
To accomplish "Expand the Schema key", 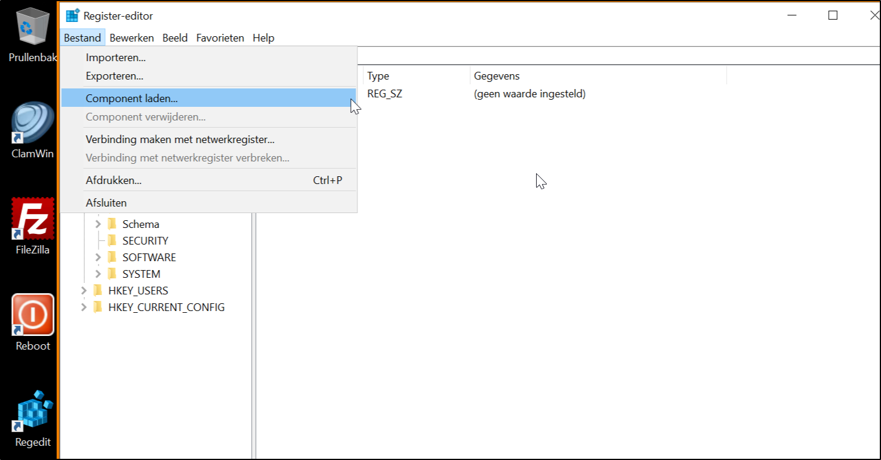I will pyautogui.click(x=99, y=224).
